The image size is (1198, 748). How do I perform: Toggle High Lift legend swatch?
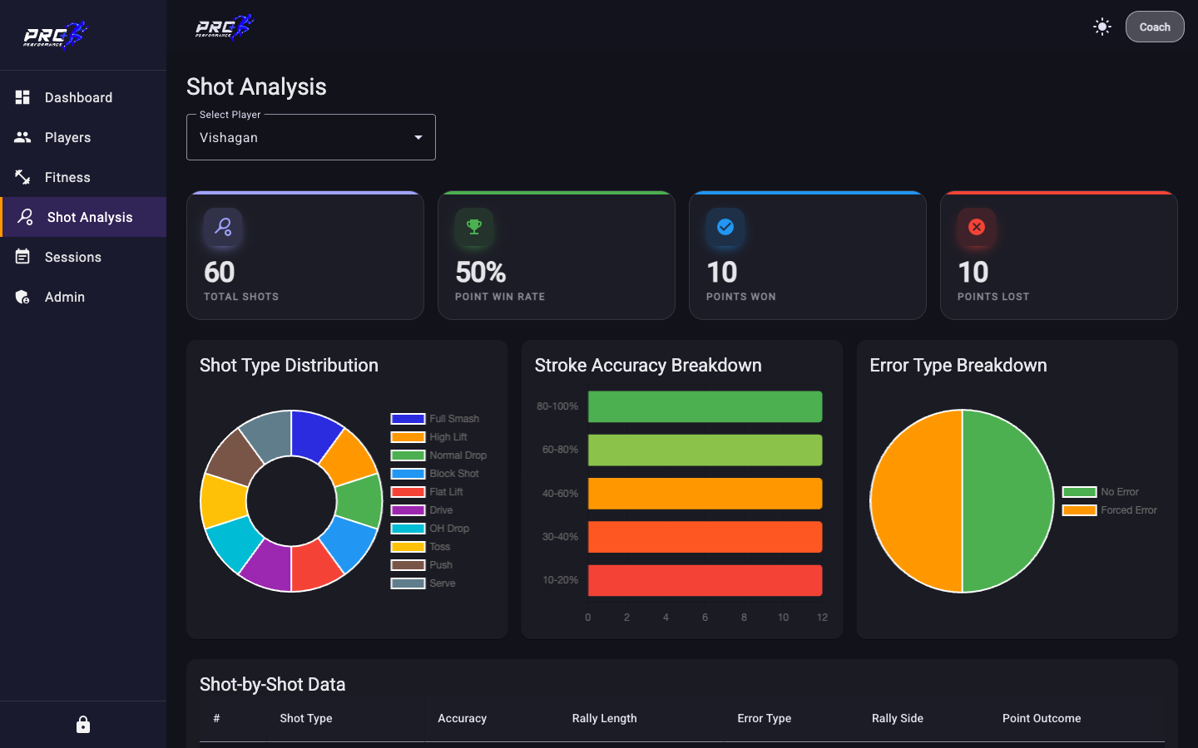(408, 437)
